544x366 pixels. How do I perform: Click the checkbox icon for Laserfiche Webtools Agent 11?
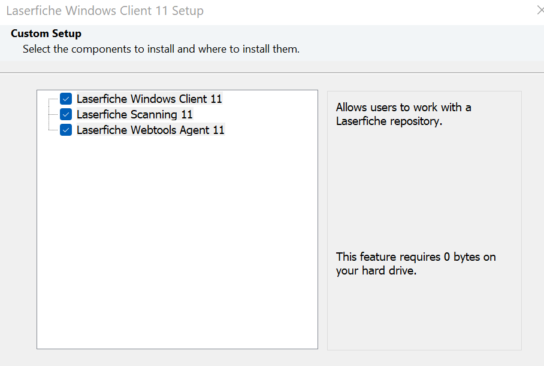(66, 130)
